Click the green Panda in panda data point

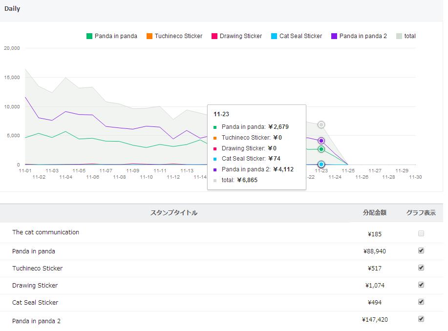321,149
